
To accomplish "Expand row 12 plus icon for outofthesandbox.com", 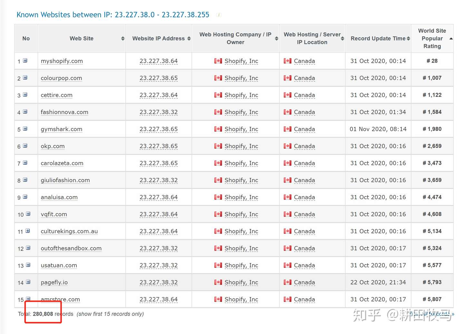I will tap(28, 248).
